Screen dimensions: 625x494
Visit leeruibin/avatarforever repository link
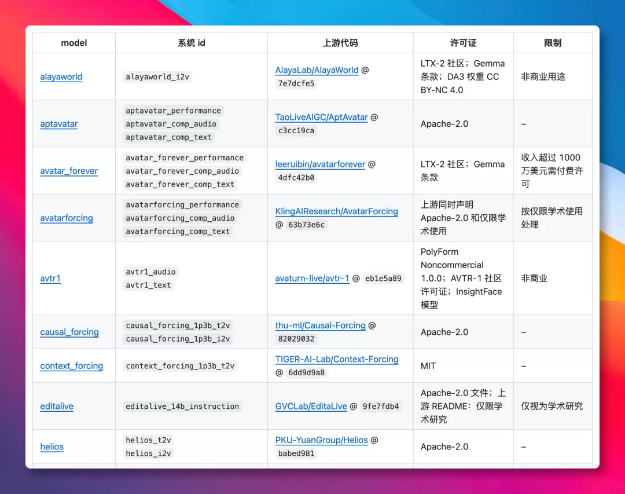[320, 164]
